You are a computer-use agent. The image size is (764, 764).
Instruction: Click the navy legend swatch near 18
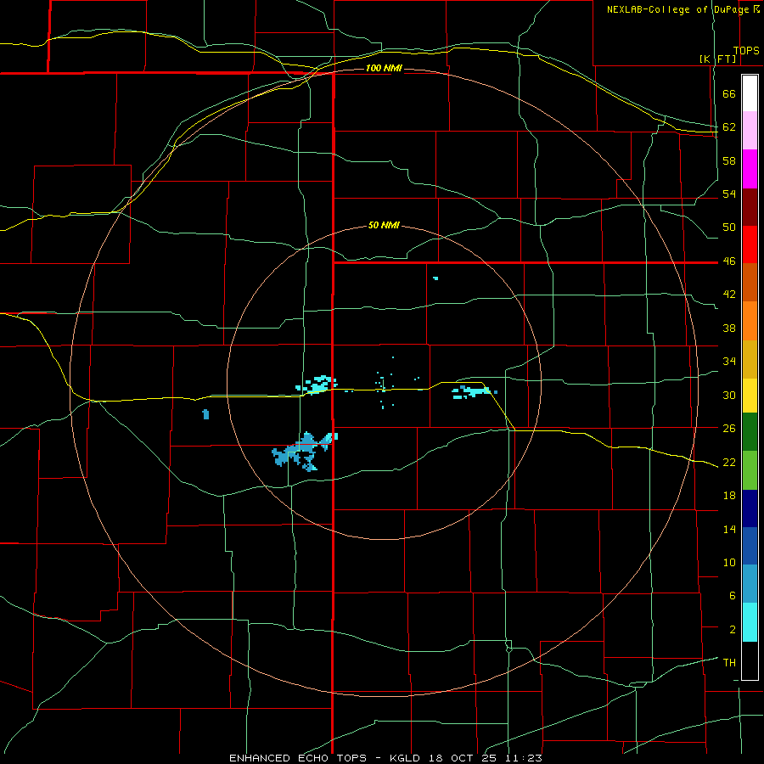click(x=750, y=508)
